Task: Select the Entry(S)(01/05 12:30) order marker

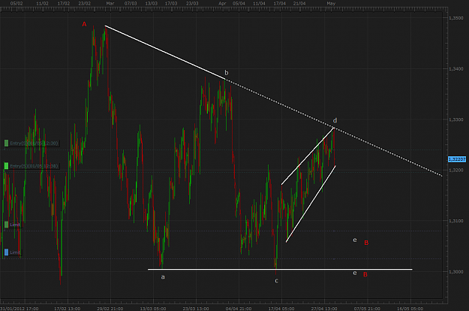Action: [32, 143]
